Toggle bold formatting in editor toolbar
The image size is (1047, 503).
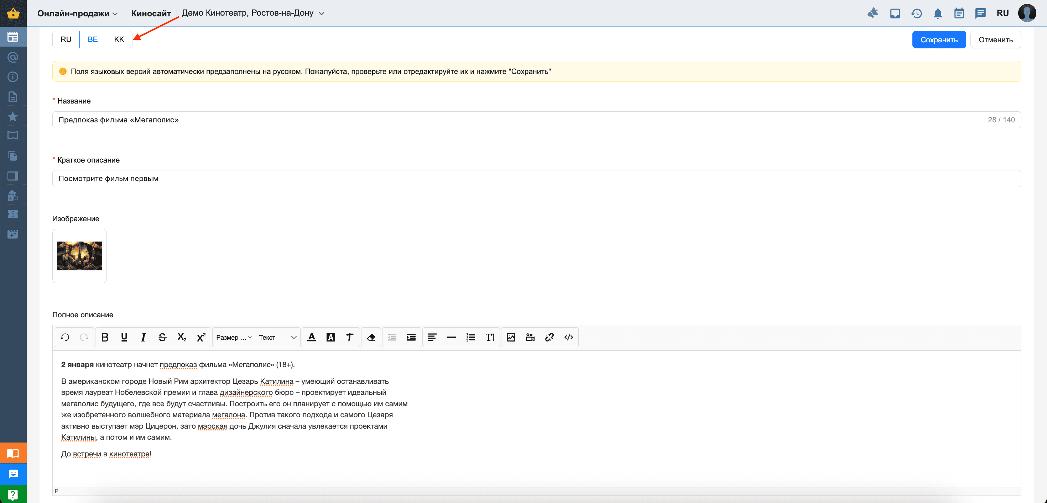[104, 337]
